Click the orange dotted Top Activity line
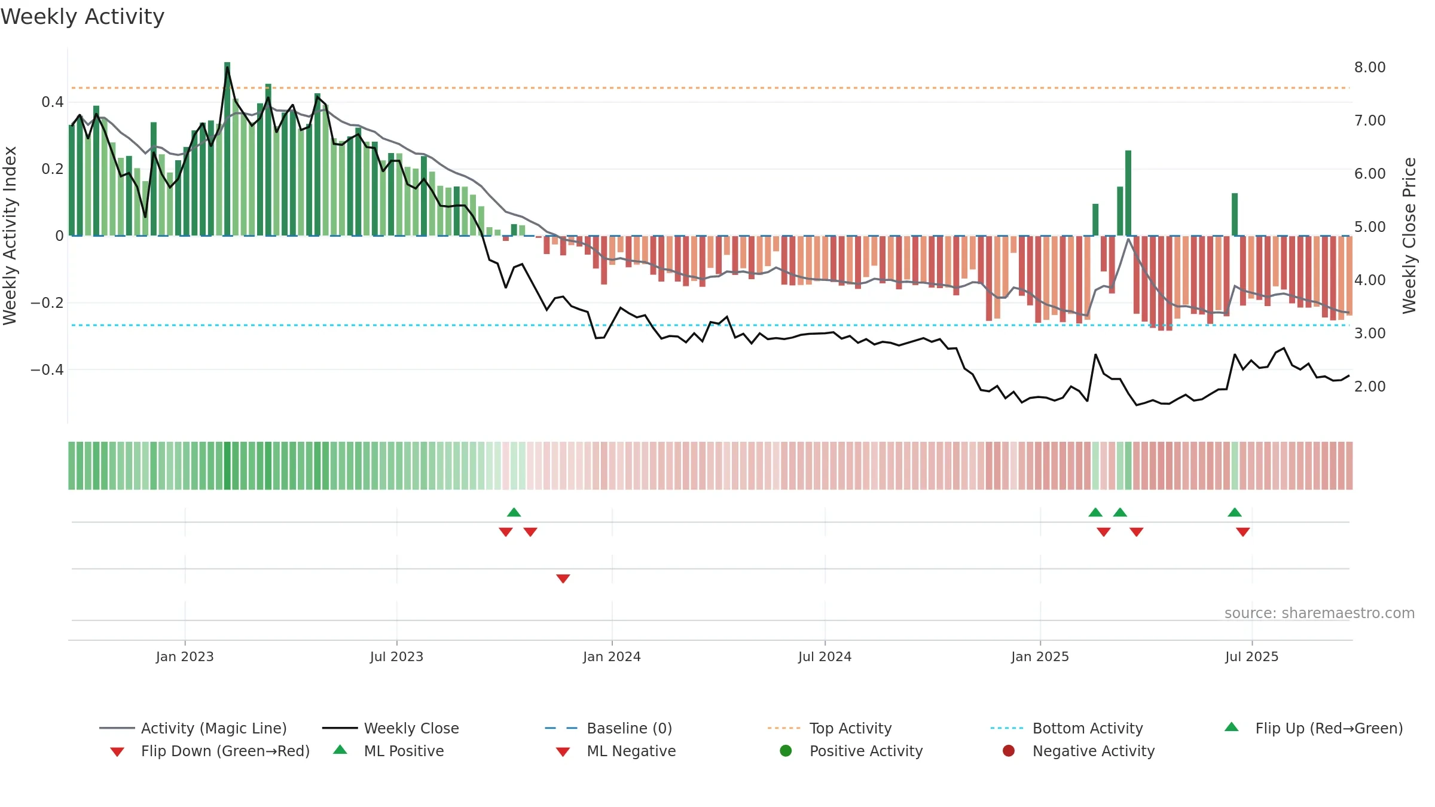 (710, 88)
